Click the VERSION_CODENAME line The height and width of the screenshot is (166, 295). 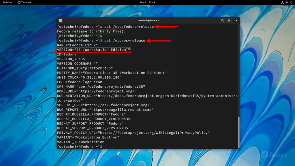[x=77, y=64]
